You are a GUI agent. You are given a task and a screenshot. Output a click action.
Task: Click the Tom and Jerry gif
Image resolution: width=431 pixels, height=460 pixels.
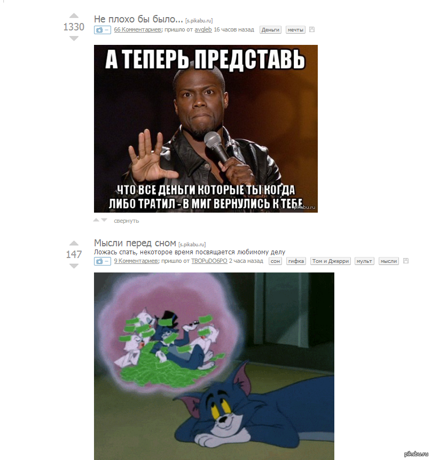click(x=214, y=366)
